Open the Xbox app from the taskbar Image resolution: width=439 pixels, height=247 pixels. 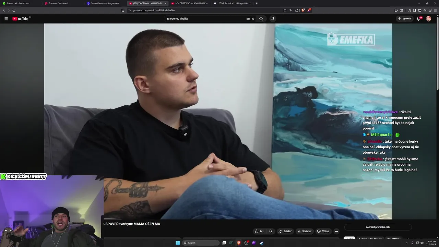click(231, 243)
